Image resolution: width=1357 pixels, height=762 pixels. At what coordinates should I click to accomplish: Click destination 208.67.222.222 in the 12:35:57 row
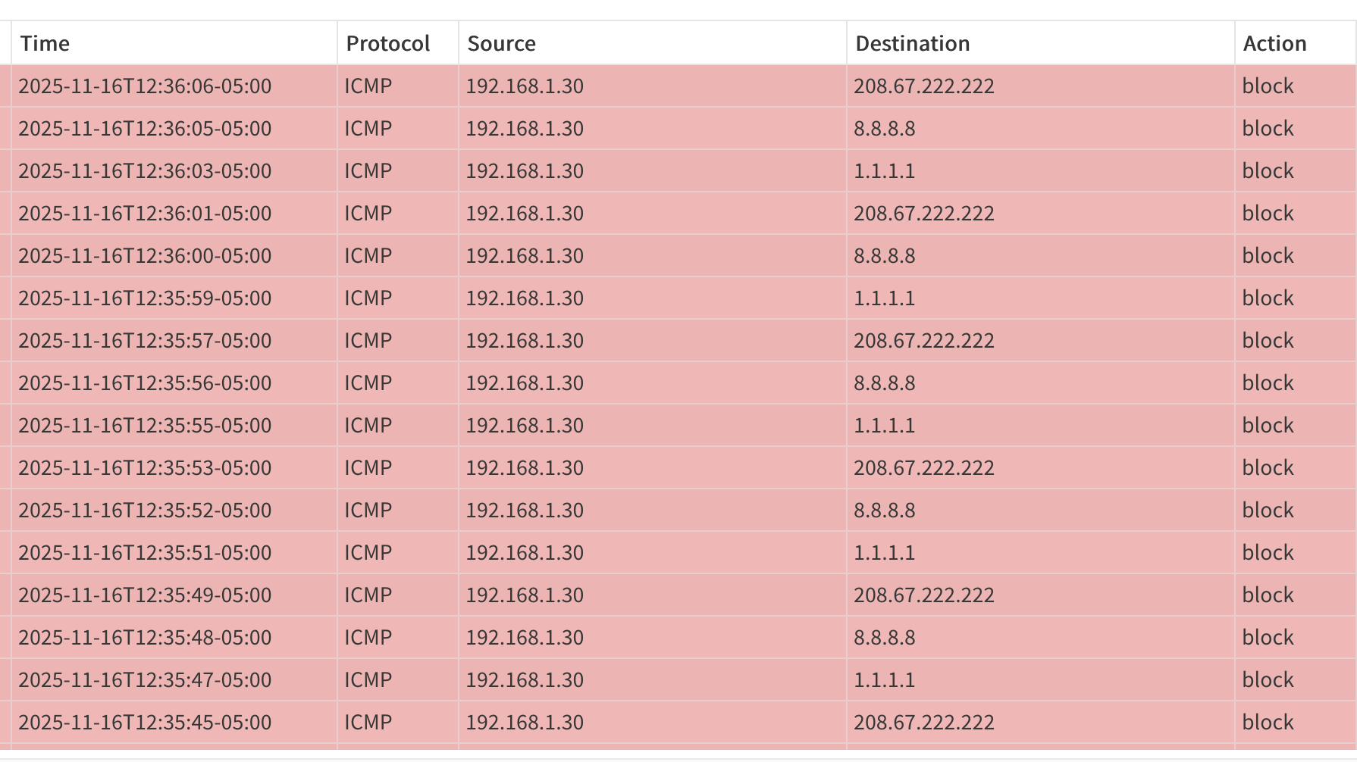tap(923, 341)
